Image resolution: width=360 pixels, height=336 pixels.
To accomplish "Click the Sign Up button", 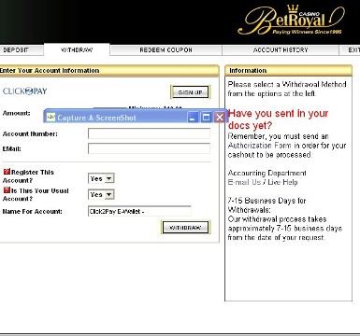I will (190, 92).
